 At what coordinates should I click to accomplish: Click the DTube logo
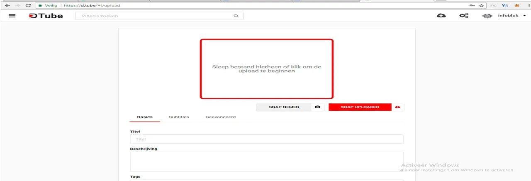pos(46,16)
